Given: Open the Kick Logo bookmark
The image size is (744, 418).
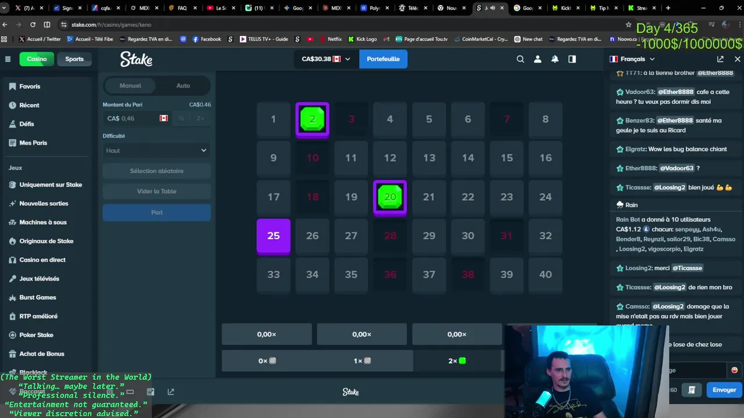Looking at the screenshot, I should tap(362, 39).
